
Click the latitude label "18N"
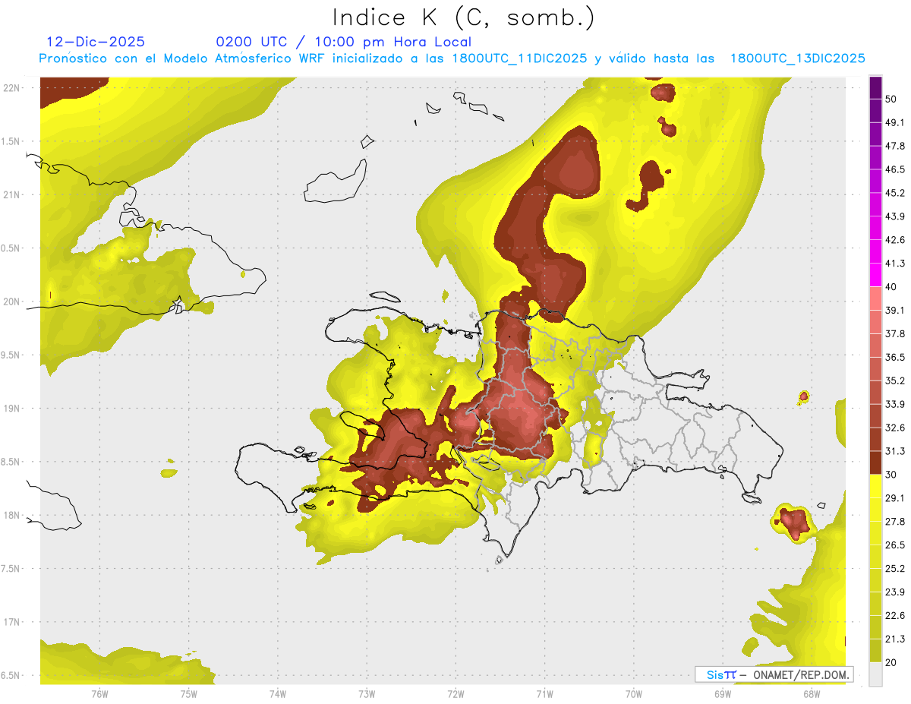[12, 515]
